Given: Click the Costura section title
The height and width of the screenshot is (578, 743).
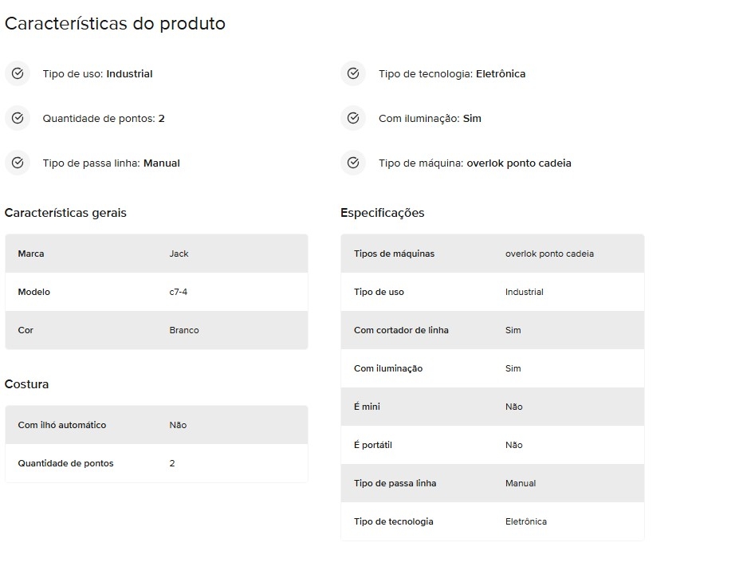Looking at the screenshot, I should (27, 384).
